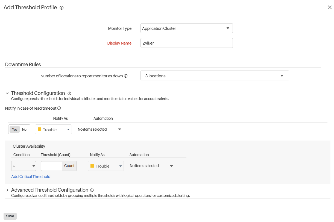Save the threshold profile

coord(10,216)
